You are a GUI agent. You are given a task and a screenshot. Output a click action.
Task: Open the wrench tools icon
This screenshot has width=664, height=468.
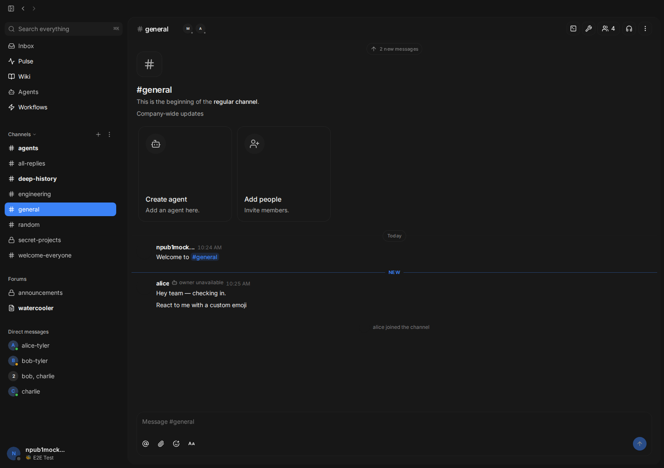point(589,29)
